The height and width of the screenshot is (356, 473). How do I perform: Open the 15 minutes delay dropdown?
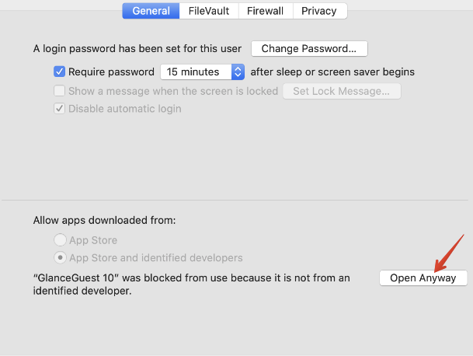tap(199, 72)
